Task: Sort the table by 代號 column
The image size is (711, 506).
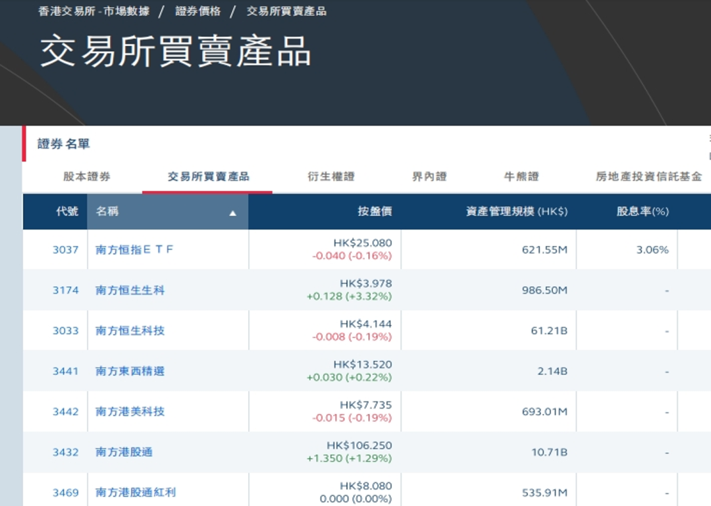Action: click(67, 211)
